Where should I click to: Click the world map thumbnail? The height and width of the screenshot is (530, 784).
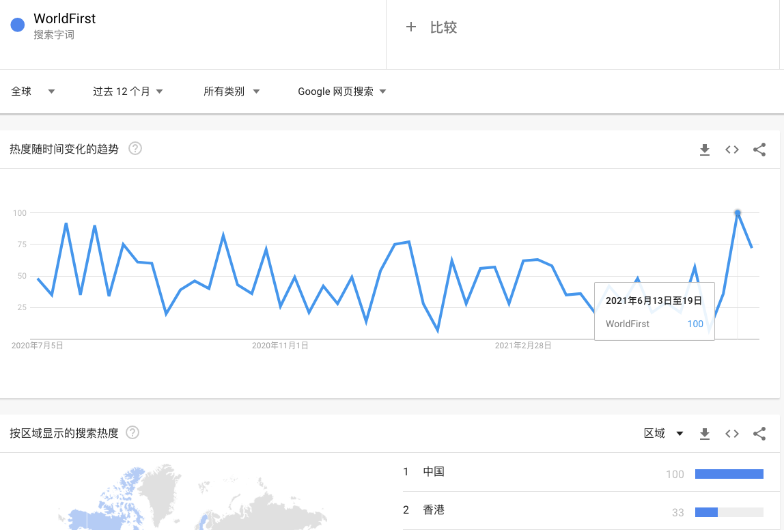193,497
